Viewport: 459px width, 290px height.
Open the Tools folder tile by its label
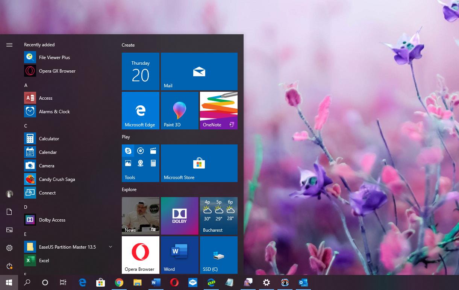[130, 178]
